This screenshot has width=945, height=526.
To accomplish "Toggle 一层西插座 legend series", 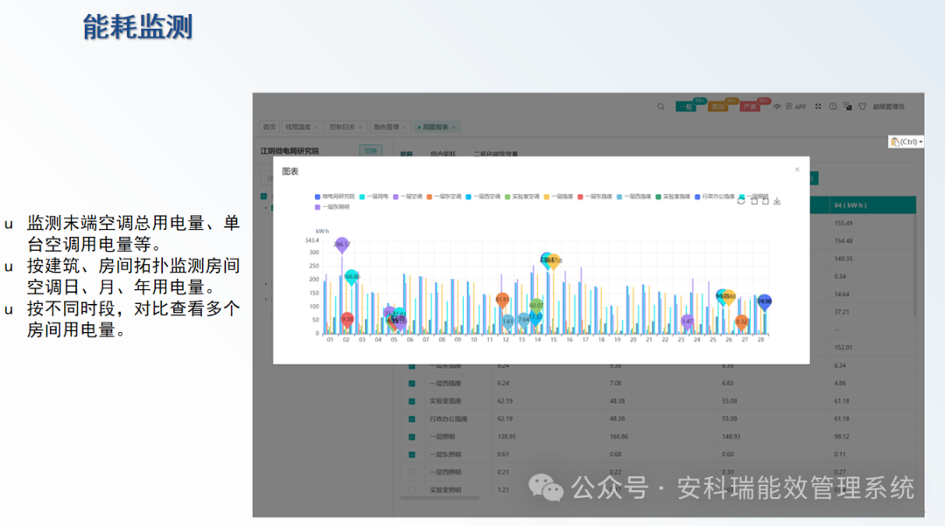I will click(x=634, y=197).
